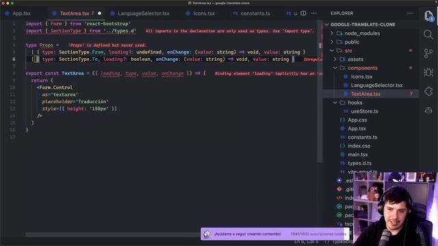The width and height of the screenshot is (438, 246).
Task: Click the orange HTML file icon
Action: tap(339, 197)
